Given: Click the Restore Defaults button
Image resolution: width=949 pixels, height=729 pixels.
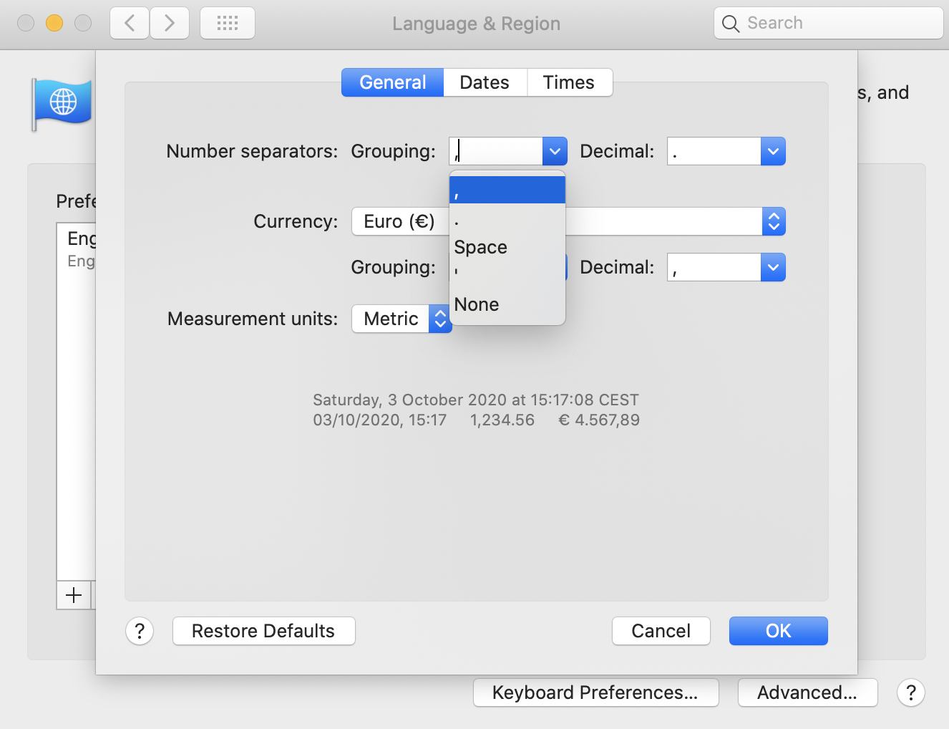Looking at the screenshot, I should click(x=263, y=631).
